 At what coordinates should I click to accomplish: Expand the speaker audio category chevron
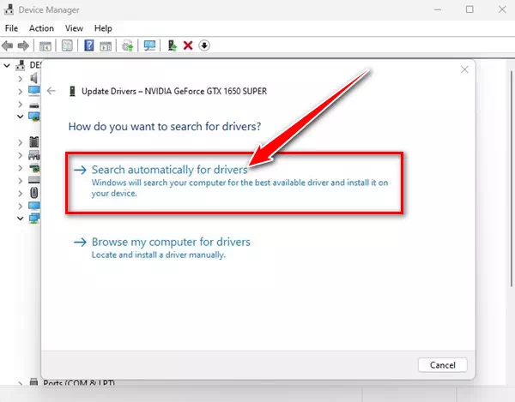click(x=21, y=79)
